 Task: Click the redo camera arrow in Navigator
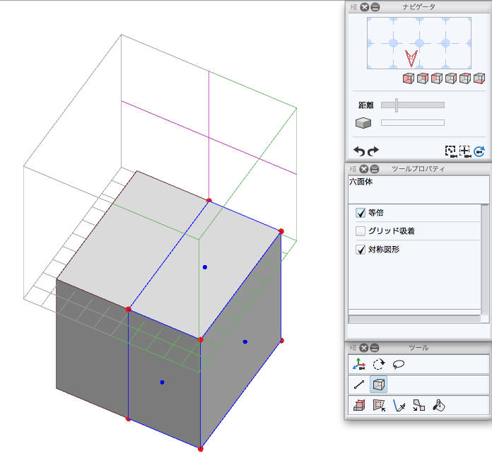(373, 151)
